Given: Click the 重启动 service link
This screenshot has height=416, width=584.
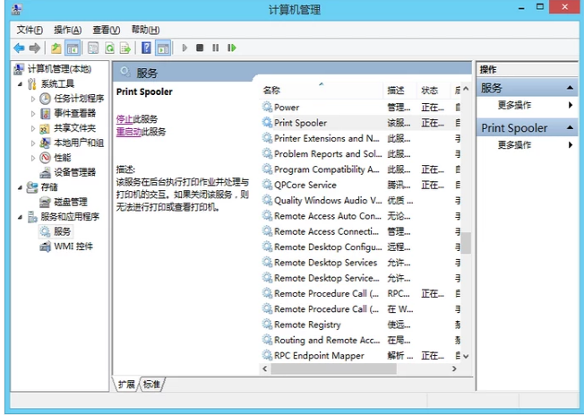Looking at the screenshot, I should pos(128,132).
